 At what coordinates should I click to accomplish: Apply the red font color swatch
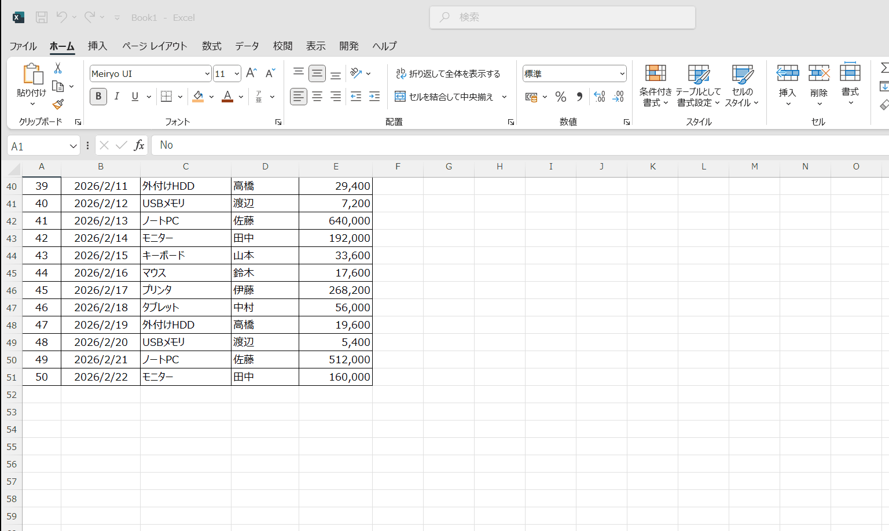(x=227, y=97)
